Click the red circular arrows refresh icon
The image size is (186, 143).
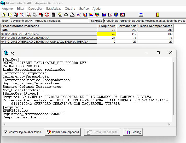pyautogui.click(x=47, y=15)
